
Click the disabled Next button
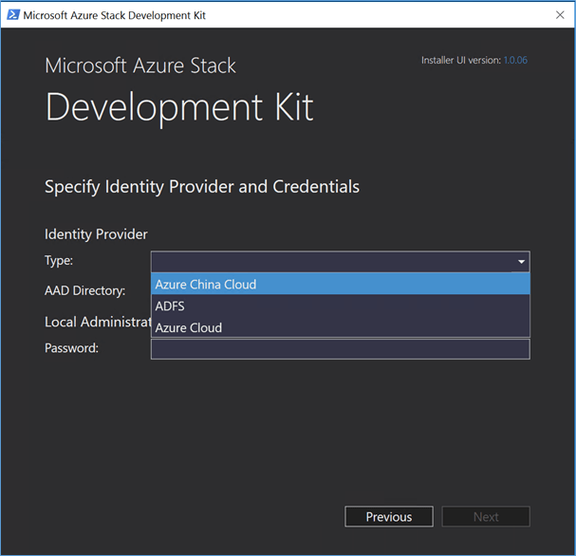tap(486, 517)
